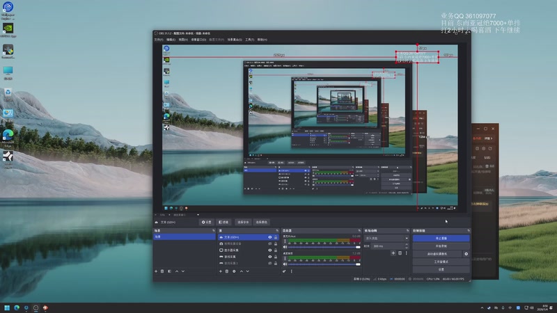
Task: Click the 工作室模式 button
Action: point(441,262)
